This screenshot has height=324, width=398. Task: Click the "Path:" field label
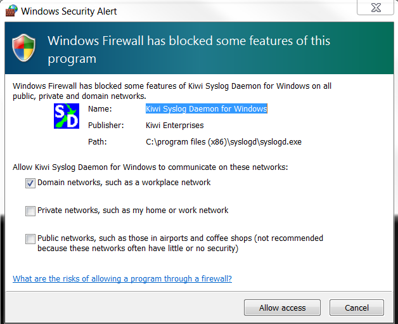[98, 142]
